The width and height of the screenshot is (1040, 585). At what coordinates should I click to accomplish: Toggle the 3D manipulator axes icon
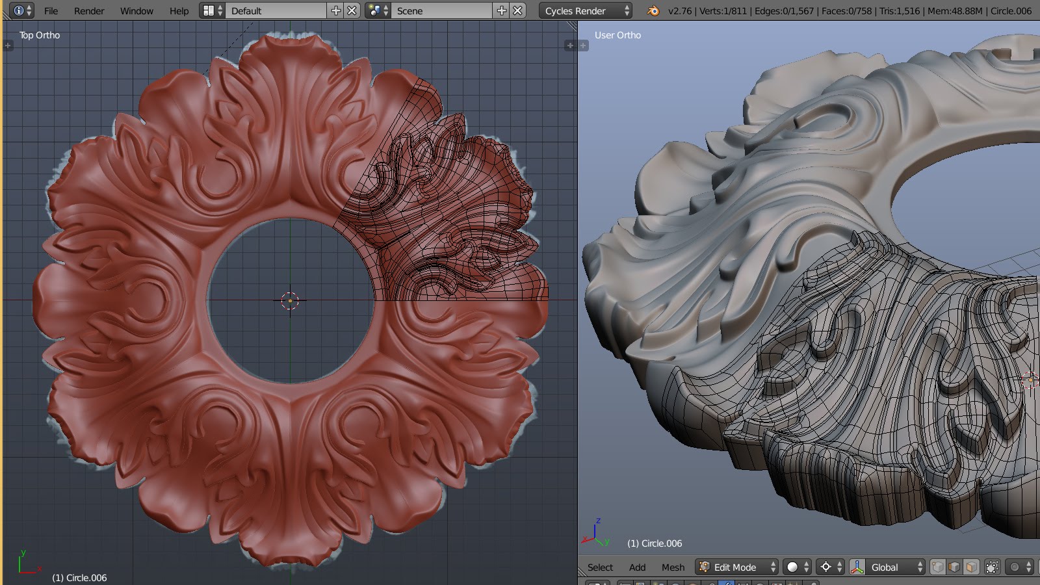click(x=857, y=567)
